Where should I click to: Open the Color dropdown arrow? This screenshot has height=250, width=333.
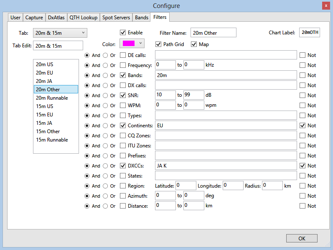tap(140, 43)
